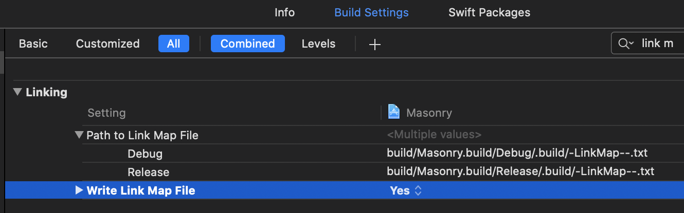Click the Release link map path value
This screenshot has width=684, height=213.
[x=520, y=171]
